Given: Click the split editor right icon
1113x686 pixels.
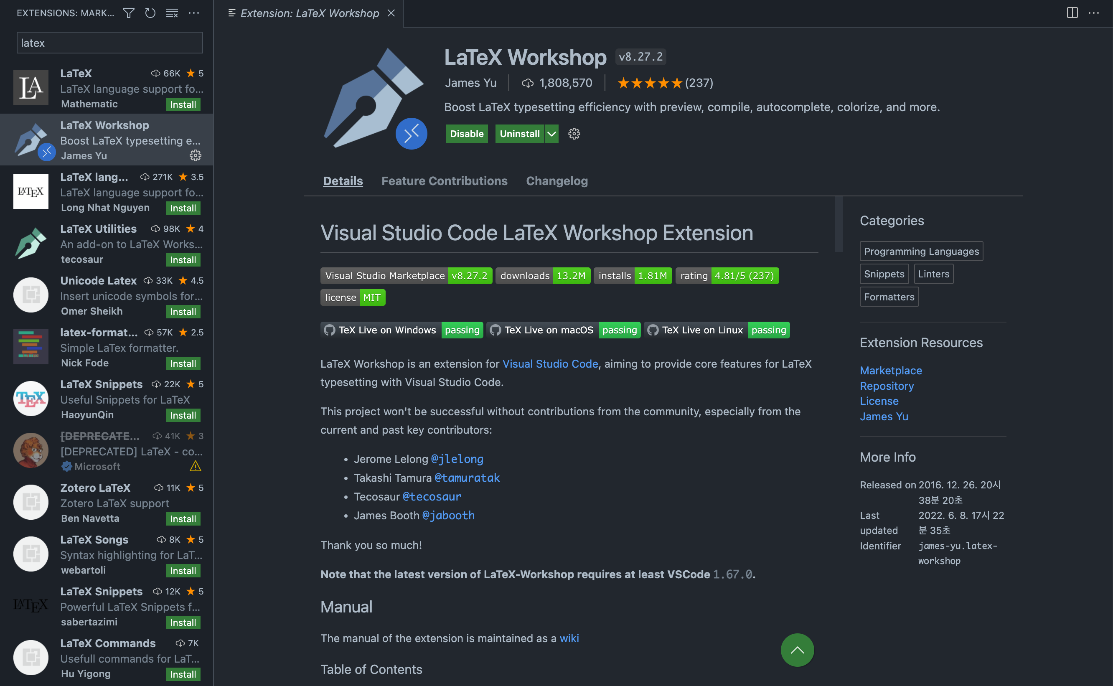Looking at the screenshot, I should point(1072,13).
